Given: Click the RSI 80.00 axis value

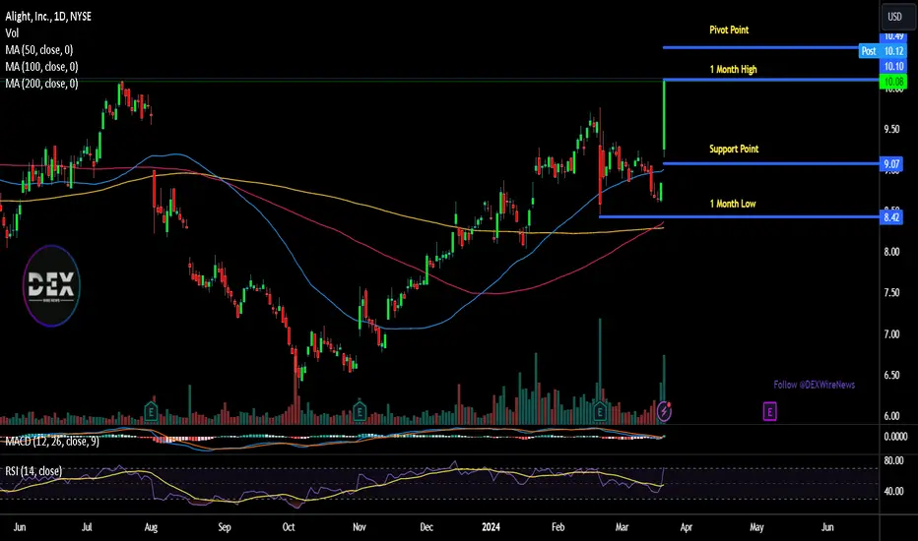Looking at the screenshot, I should point(893,461).
